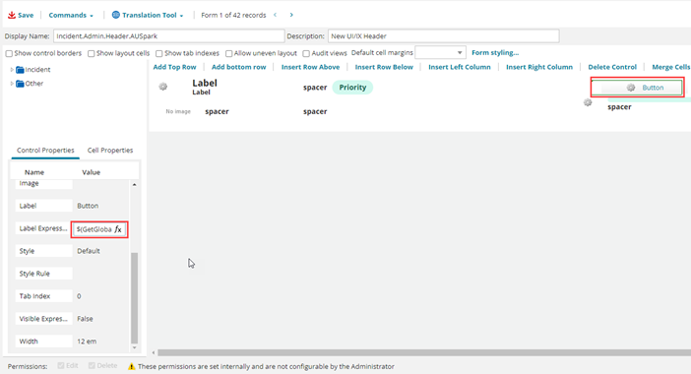Click the Tab Index value 0

[79, 296]
